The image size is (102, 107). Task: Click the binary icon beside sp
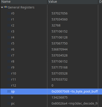tap(9, 91)
